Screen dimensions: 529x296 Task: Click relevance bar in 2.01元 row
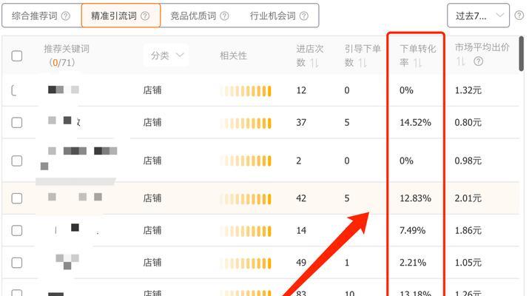point(246,199)
